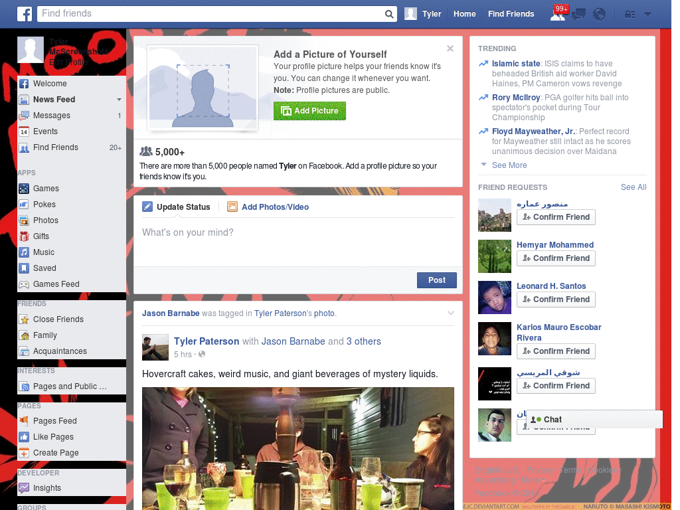Open the See All friend requests link
This screenshot has width=680, height=510.
[x=633, y=187]
